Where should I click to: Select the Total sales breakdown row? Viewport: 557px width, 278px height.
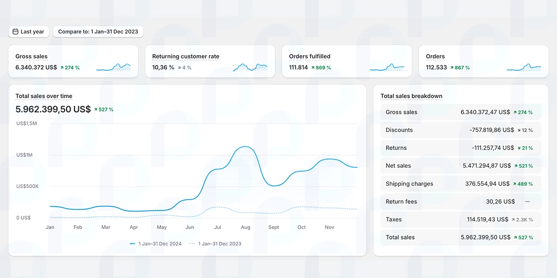461,237
